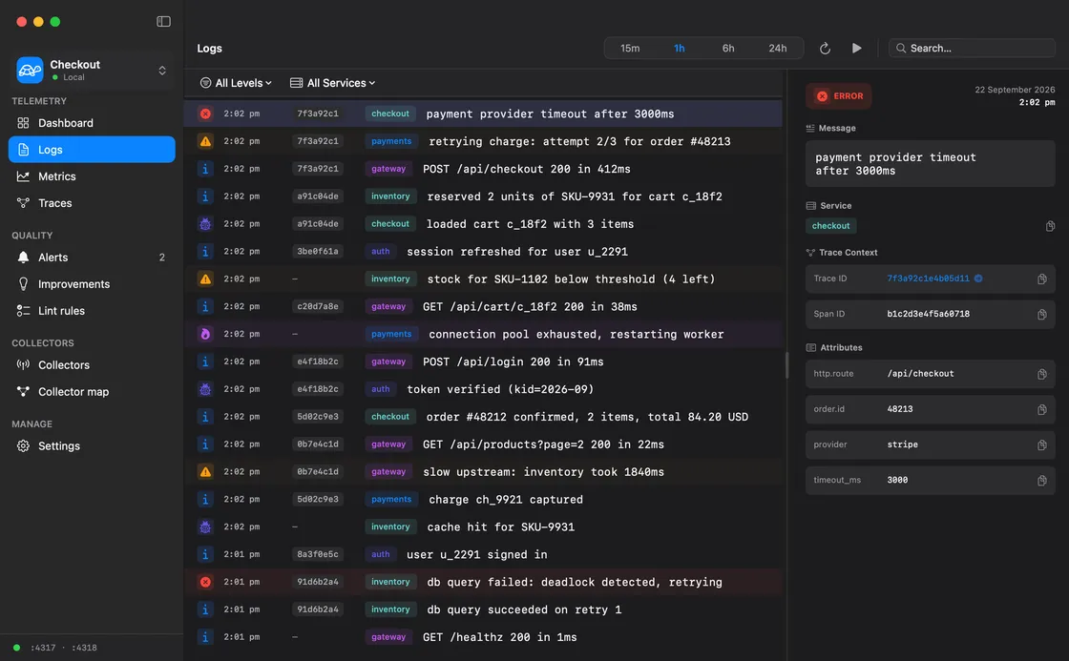Click the Alerts count badge 2
Screen dimensions: 1069x661
coord(161,258)
